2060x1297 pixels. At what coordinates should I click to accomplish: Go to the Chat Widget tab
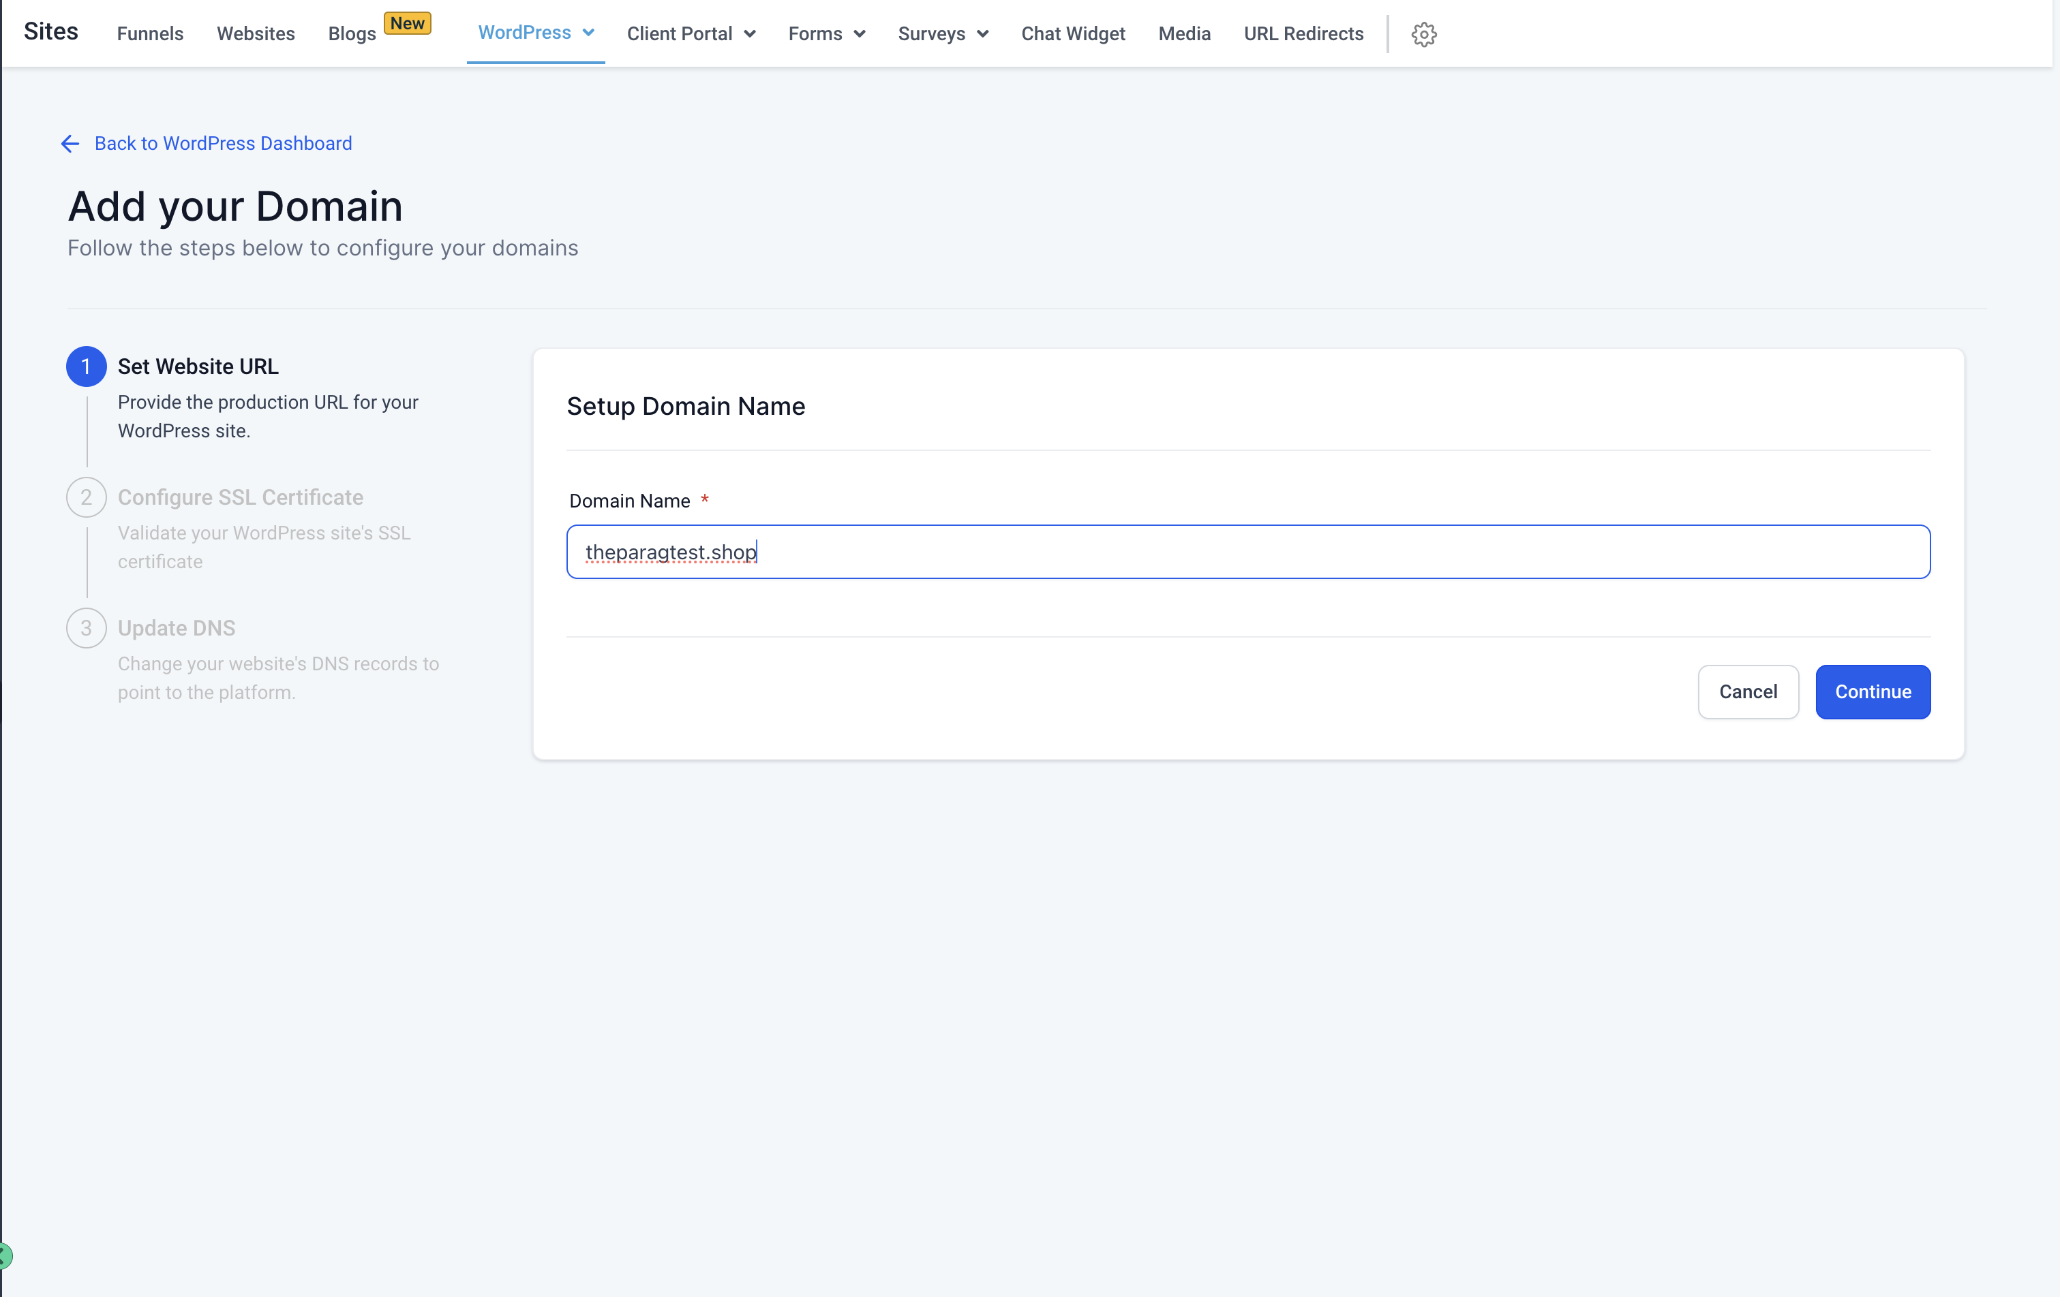click(x=1073, y=34)
